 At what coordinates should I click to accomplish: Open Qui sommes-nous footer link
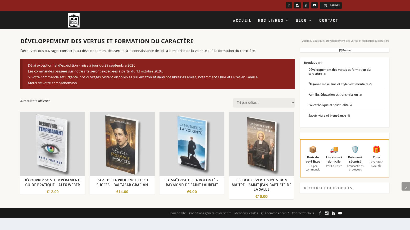[x=275, y=213]
